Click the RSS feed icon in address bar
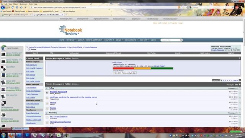The height and width of the screenshot is (138, 245). (179, 8)
